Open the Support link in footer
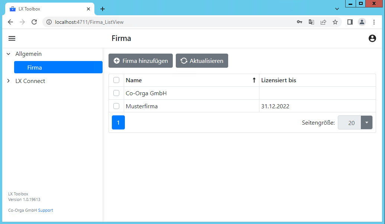 pos(45,210)
